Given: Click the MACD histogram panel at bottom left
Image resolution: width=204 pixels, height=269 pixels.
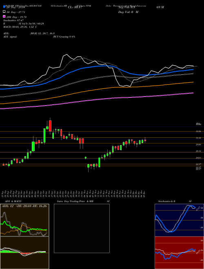Looking at the screenshot, I should 24,253.
